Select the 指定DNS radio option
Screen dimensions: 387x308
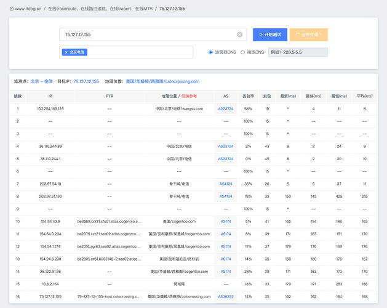(x=242, y=52)
